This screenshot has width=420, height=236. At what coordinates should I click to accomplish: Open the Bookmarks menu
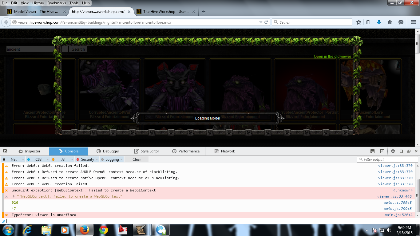pos(57,3)
